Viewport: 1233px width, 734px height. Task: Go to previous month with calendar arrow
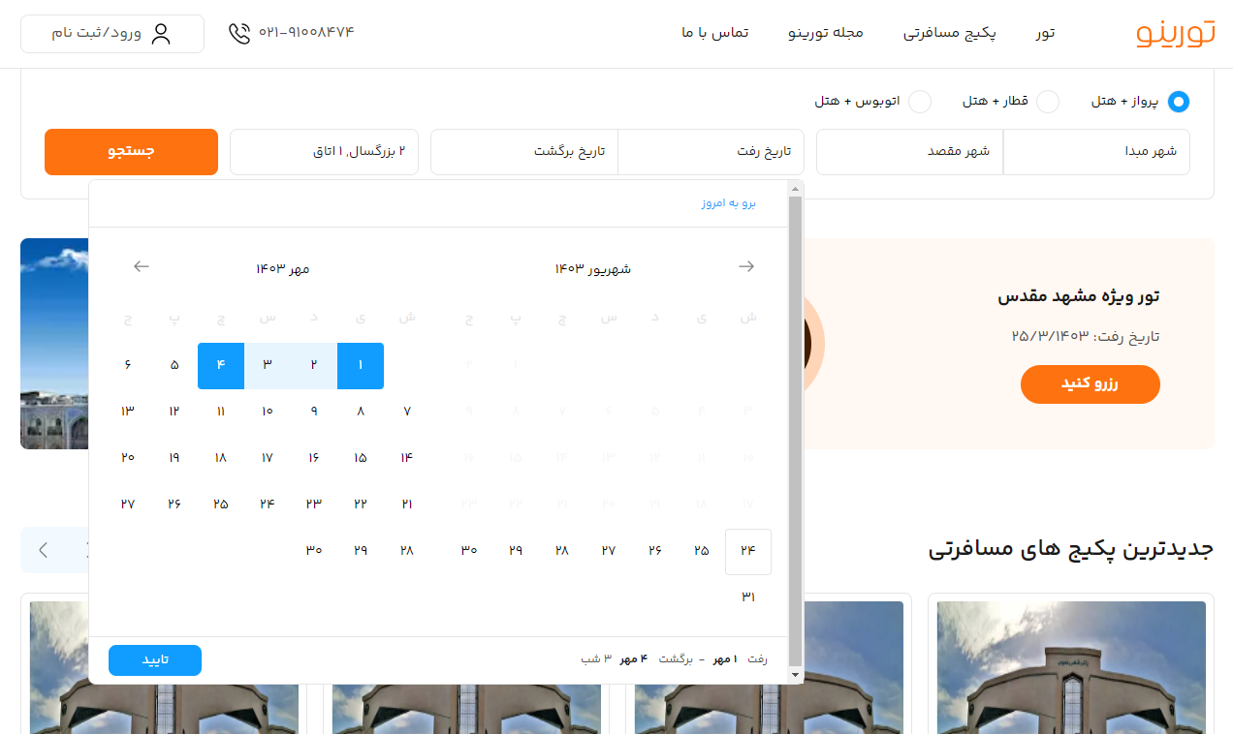pos(746,266)
